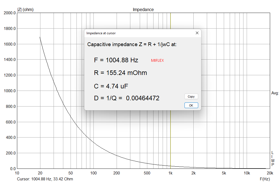
Task: Select the R = 155.24 mOhm reading
Action: click(x=120, y=73)
